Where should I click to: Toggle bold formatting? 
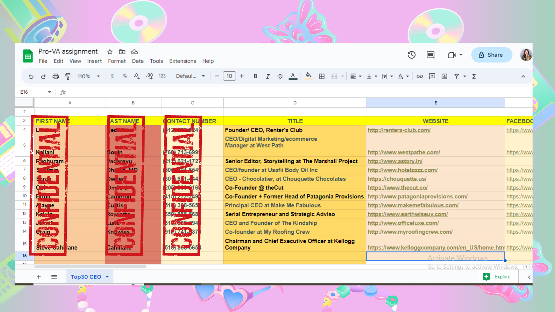pos(255,76)
